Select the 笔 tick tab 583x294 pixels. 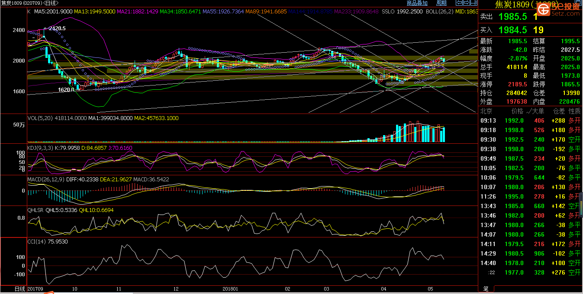[x=485, y=289]
